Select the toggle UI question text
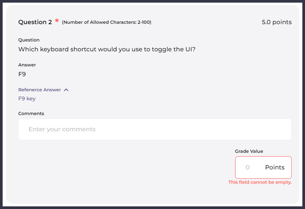This screenshot has height=209, width=305. 107,49
